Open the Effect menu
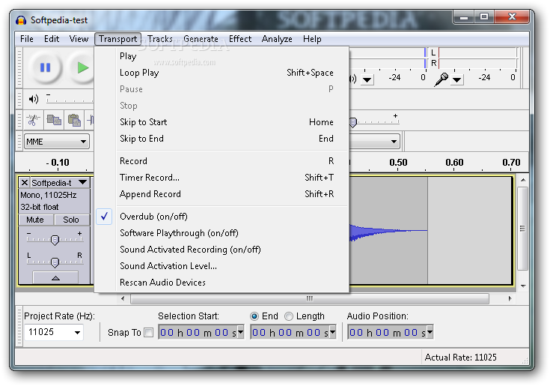Image resolution: width=550 pixels, height=386 pixels. [x=240, y=39]
